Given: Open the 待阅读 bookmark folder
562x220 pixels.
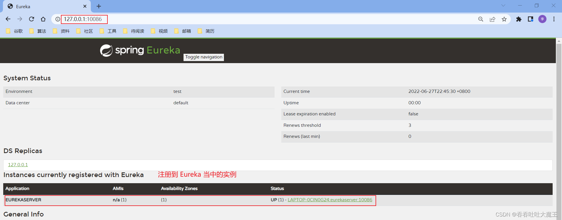Looking at the screenshot, I should coord(134,31).
